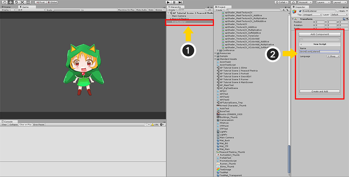Click the Step frame button
Screen dimensions: 349x177
180,2
